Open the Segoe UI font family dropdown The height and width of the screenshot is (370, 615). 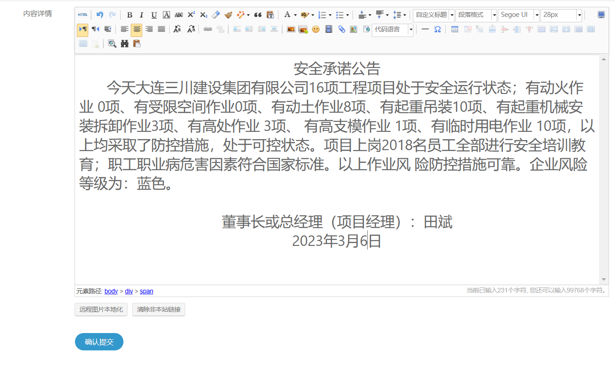(x=519, y=15)
